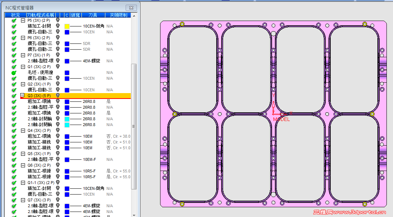Click status checkmark of P7 2.5軸-型腔-環 row
The height and width of the screenshot is (217, 393).
(x=14, y=61)
